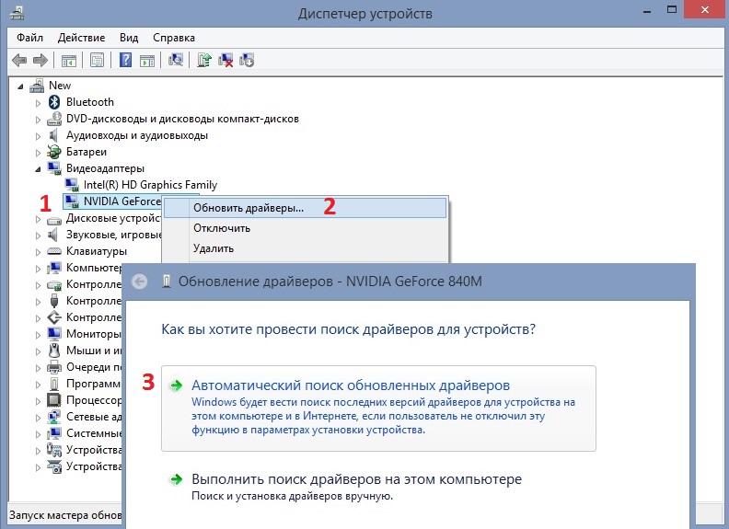This screenshot has width=729, height=529.
Task: Click Scan for hardware changes toolbar icon
Action: [176, 60]
